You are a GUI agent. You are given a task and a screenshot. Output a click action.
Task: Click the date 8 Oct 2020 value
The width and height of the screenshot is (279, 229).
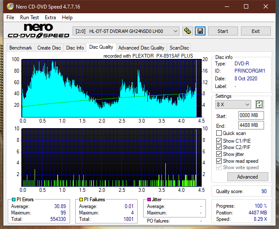[x=246, y=79]
